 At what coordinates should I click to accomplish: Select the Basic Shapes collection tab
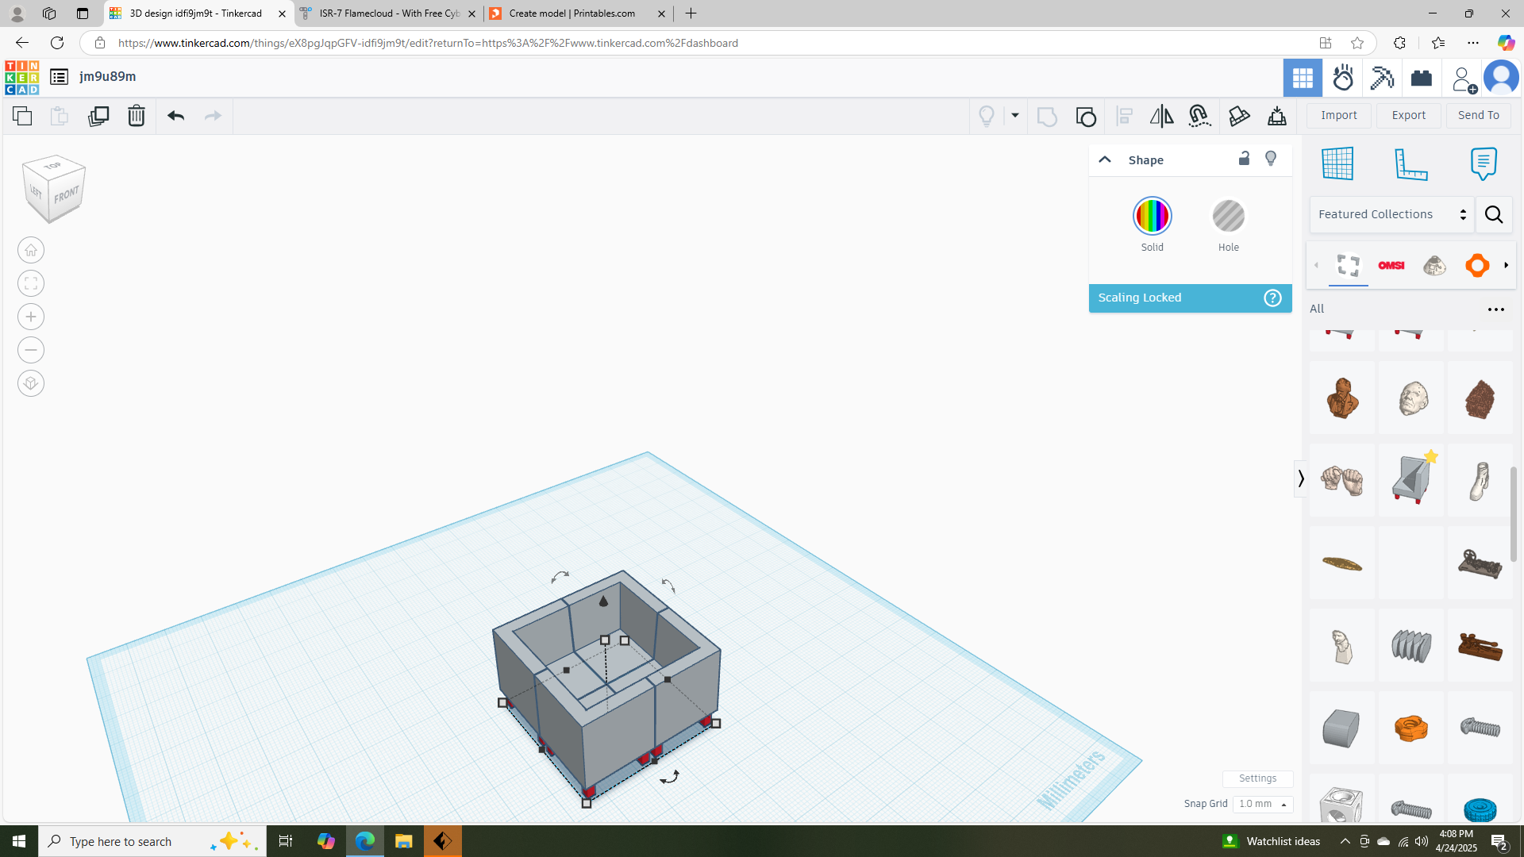[1348, 265]
